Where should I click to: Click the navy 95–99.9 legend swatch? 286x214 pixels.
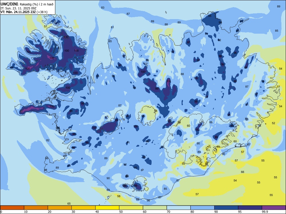point(250,208)
